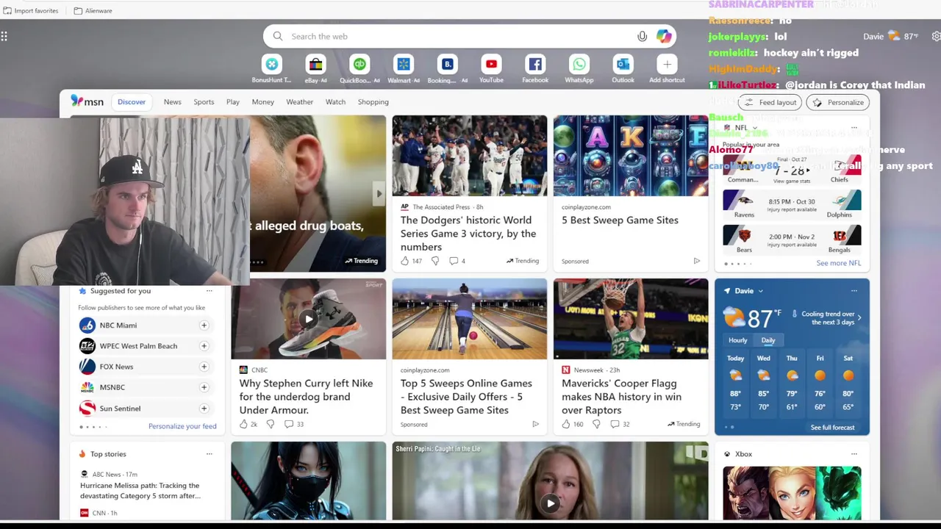Open the apps grid launcher icon
Screen dimensions: 941x529
pyautogui.click(x=4, y=36)
